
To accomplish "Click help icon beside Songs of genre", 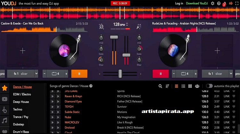I will (91, 86).
